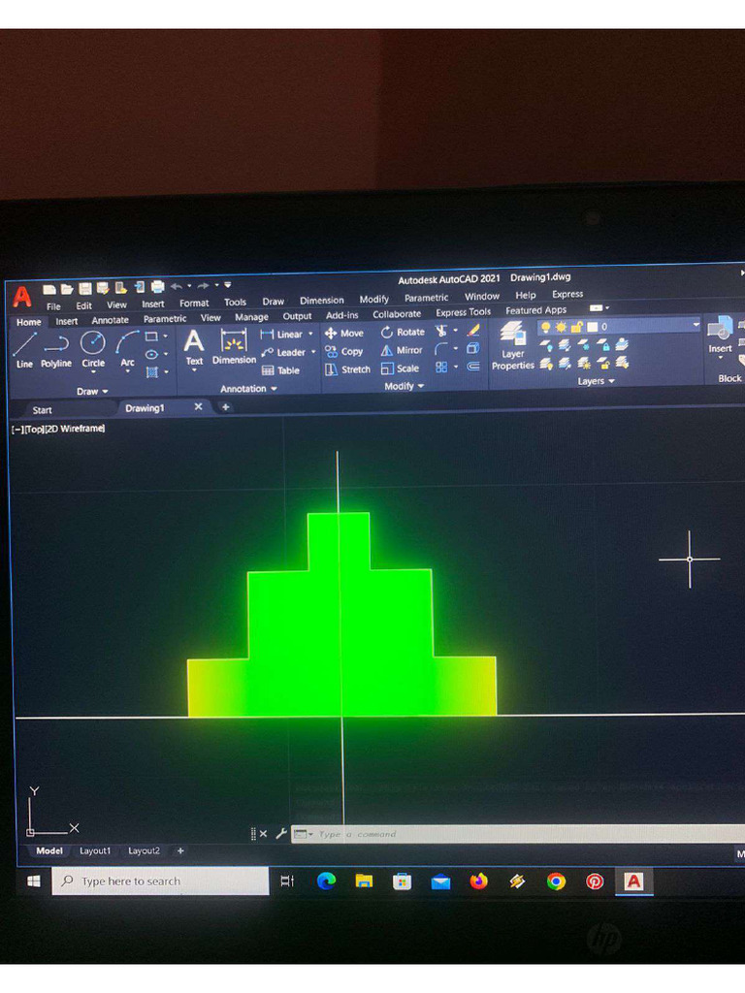The height and width of the screenshot is (993, 745).
Task: Click the Redo arrow
Action: click(203, 286)
